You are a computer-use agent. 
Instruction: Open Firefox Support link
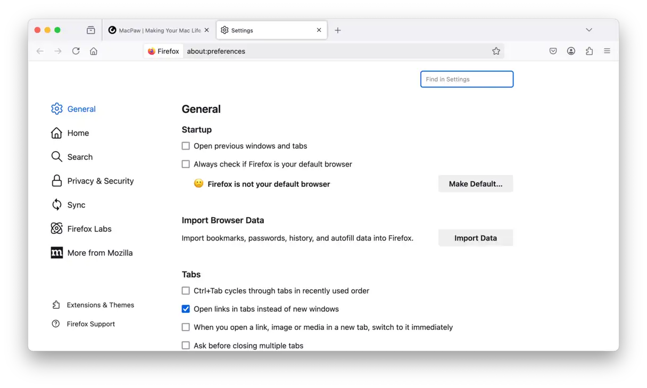(x=83, y=324)
